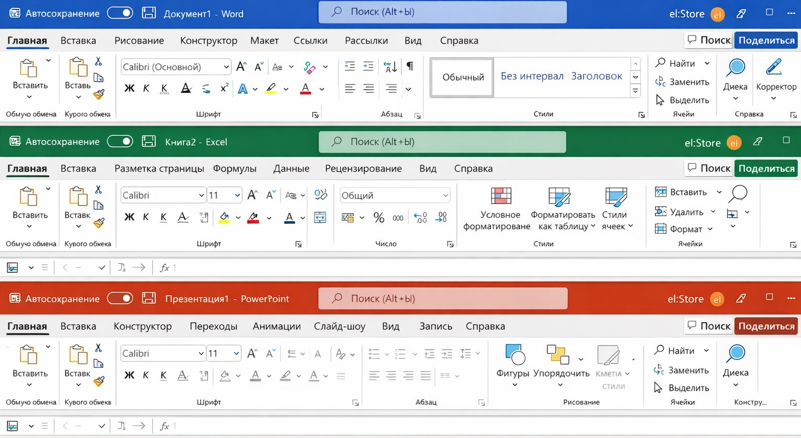
Task: Click the percent style icon in Excel
Action: point(379,218)
